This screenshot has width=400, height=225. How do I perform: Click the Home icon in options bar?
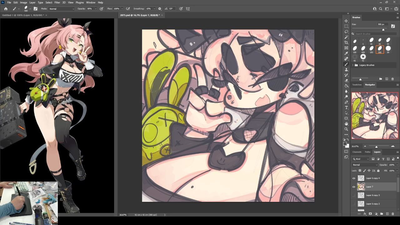point(6,9)
